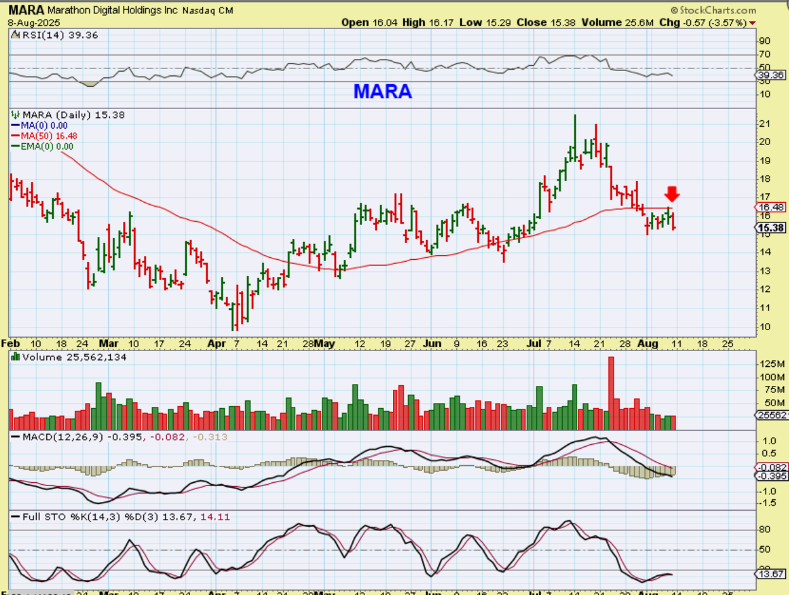Image resolution: width=789 pixels, height=595 pixels.
Task: Click the MACD(12,26,9) -0.395 label
Action: click(82, 437)
